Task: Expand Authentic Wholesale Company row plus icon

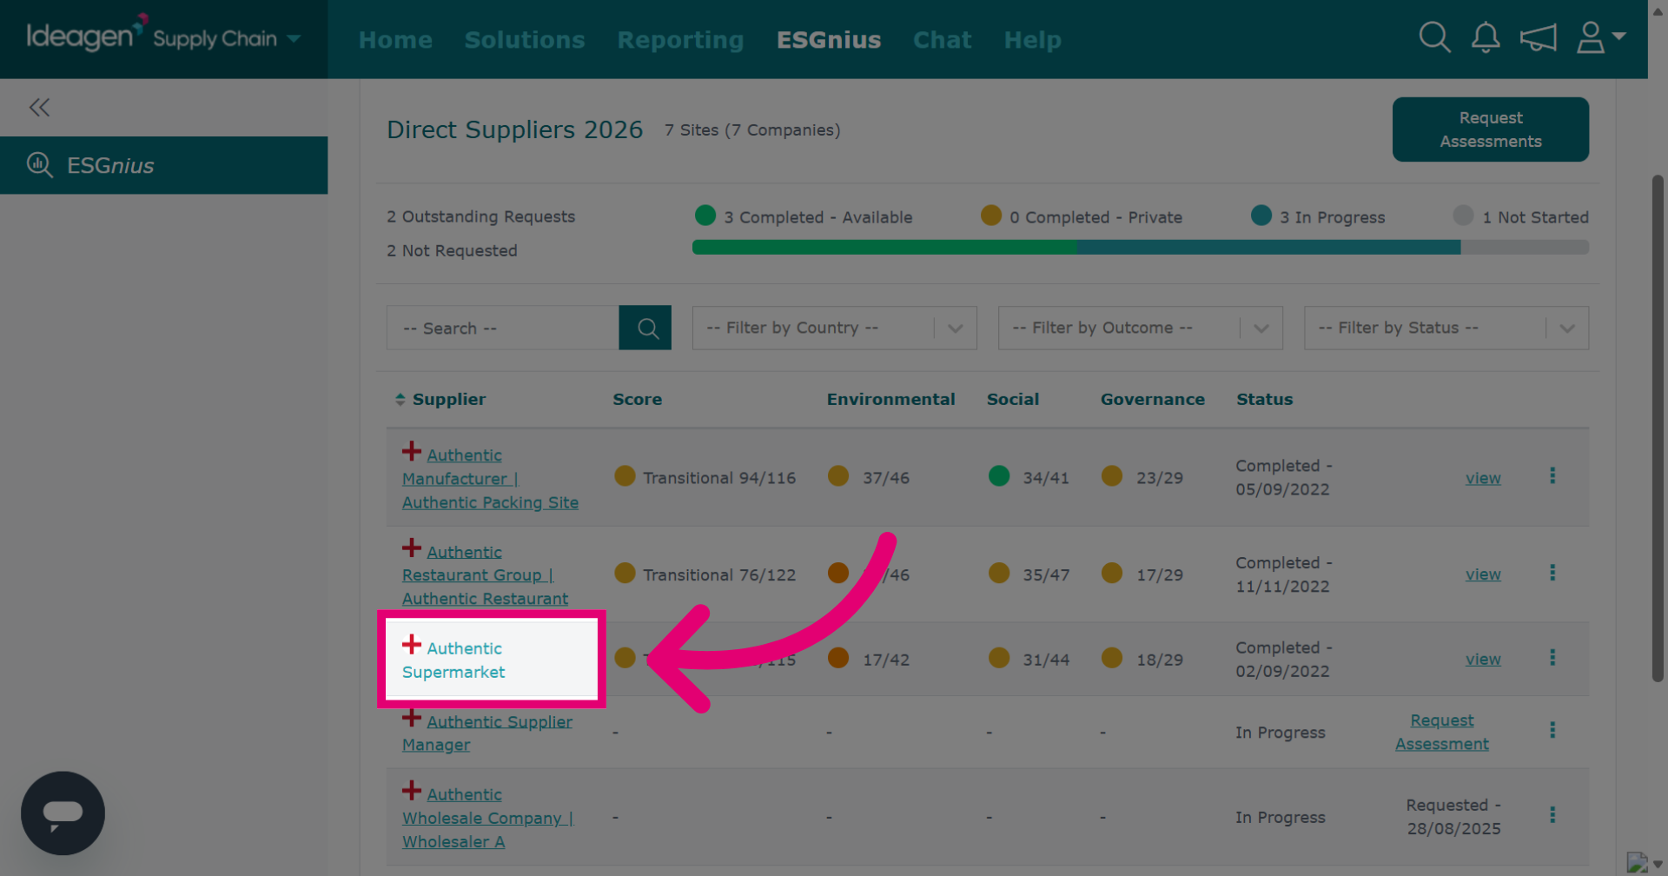Action: [412, 790]
